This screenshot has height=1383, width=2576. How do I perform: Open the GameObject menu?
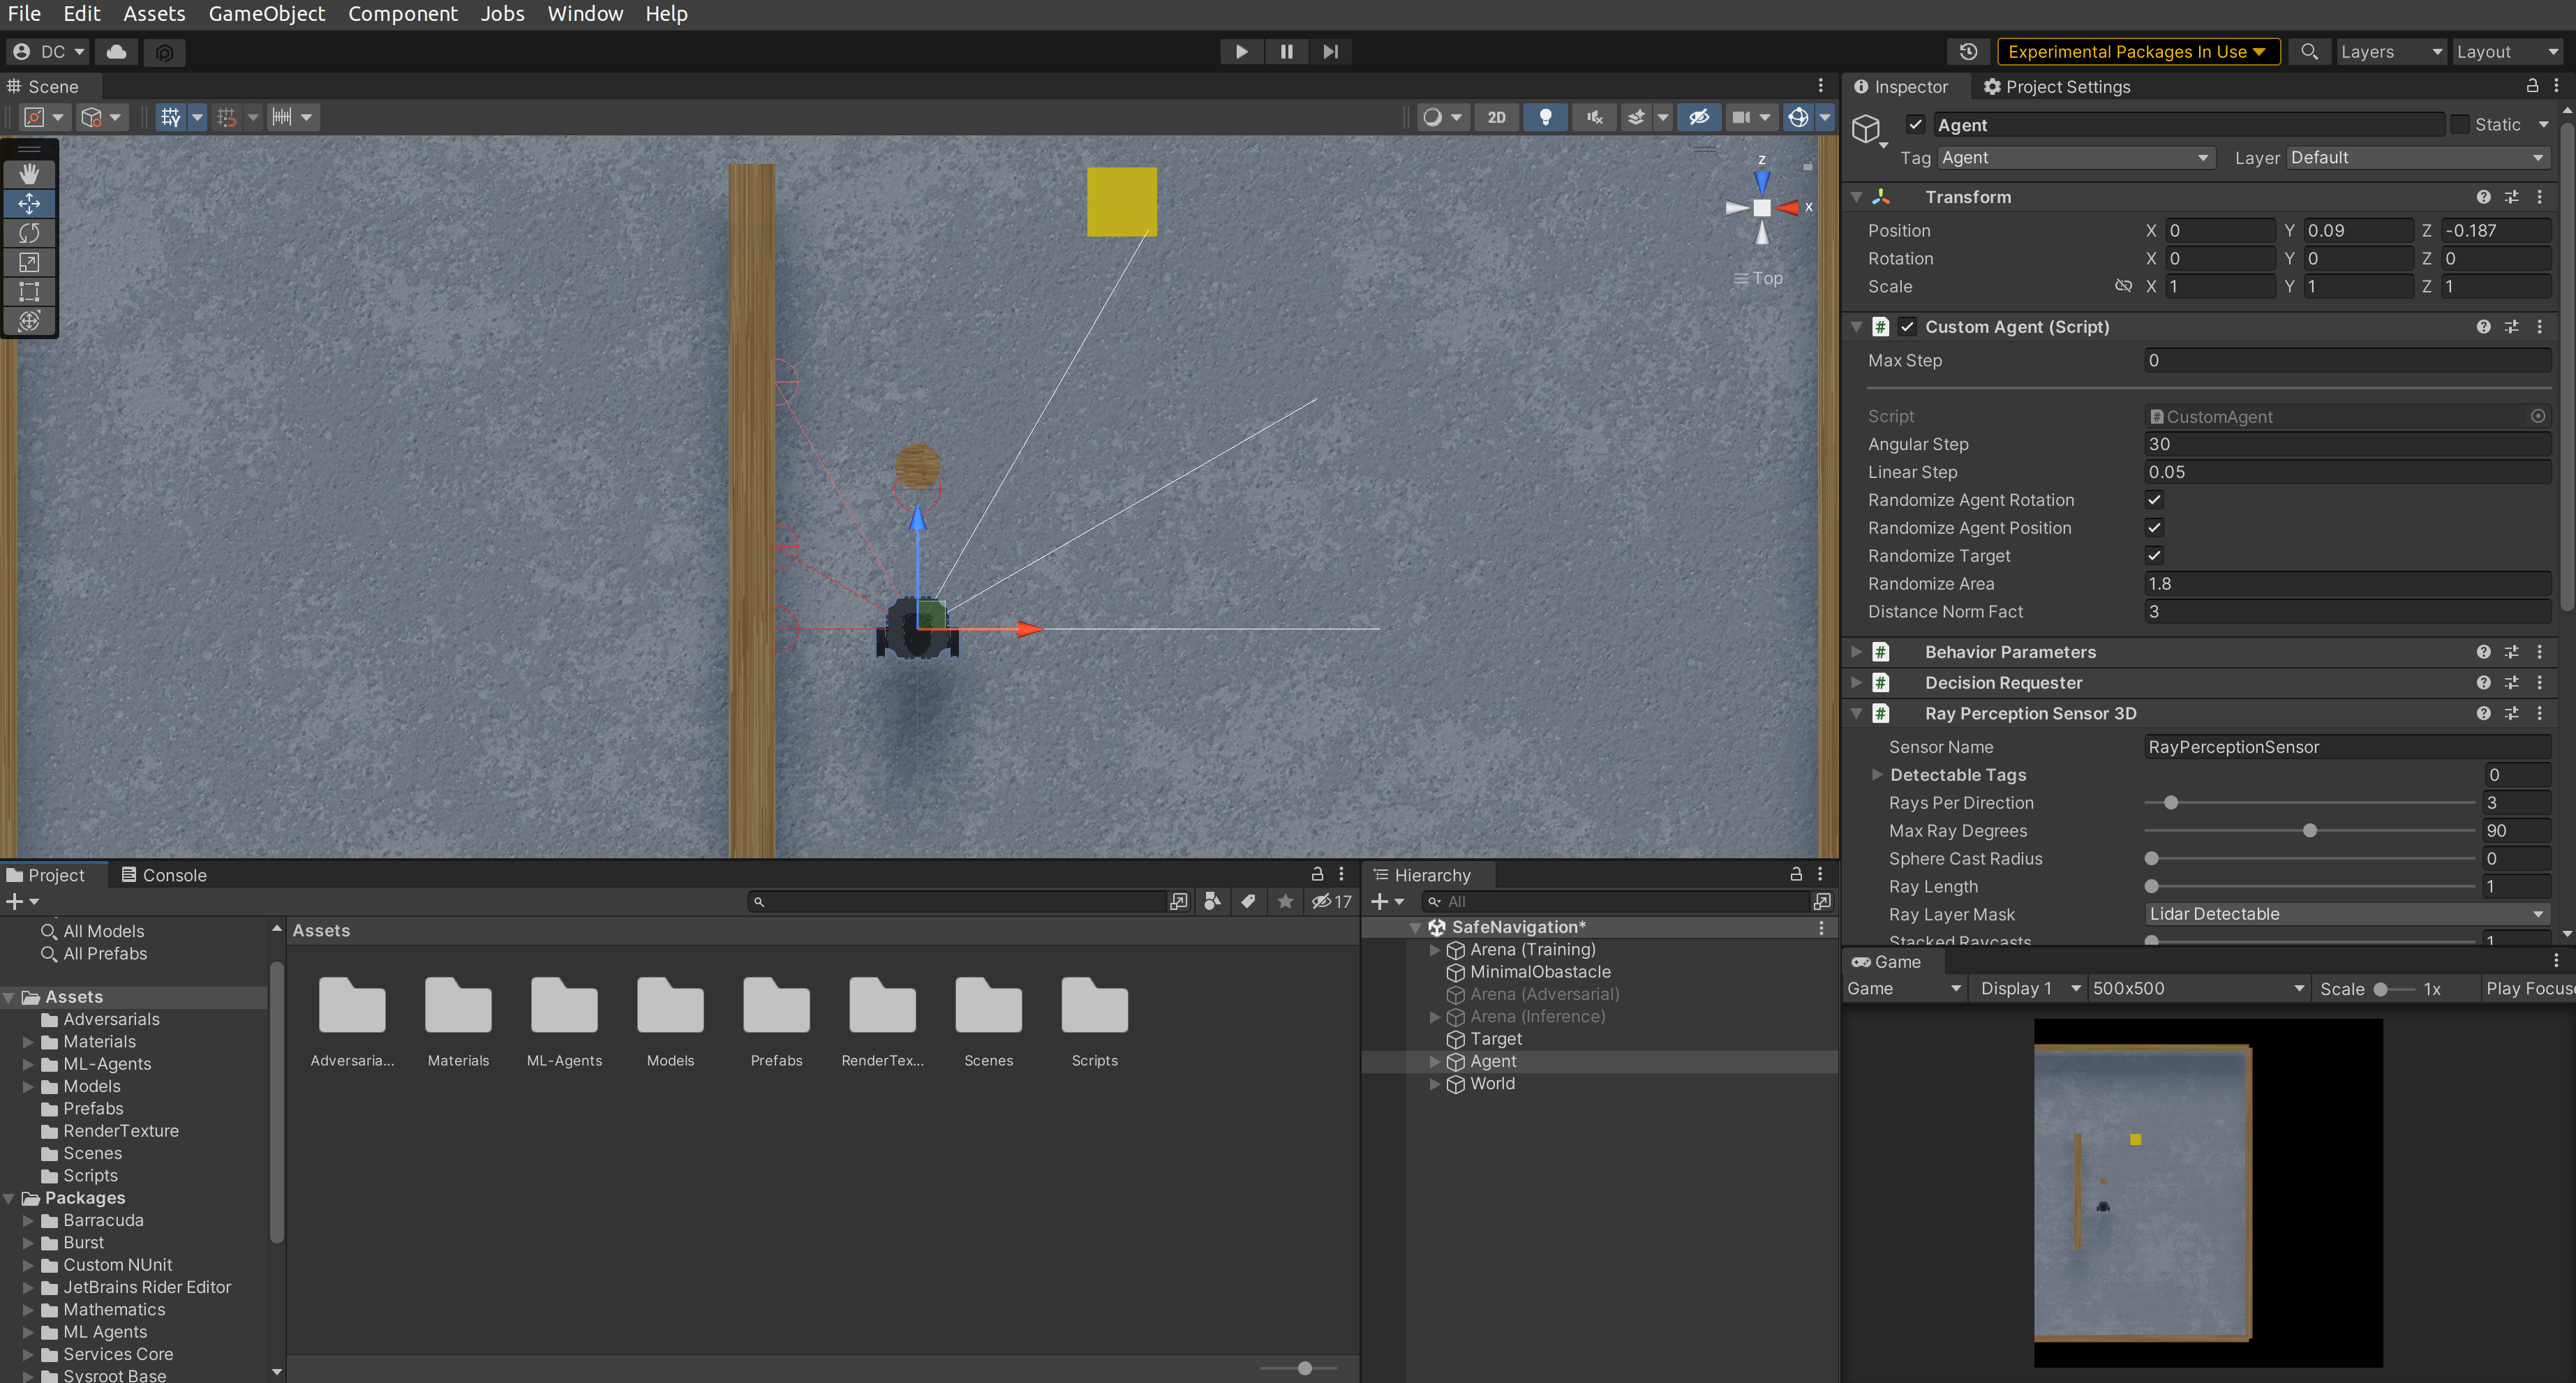[x=266, y=14]
